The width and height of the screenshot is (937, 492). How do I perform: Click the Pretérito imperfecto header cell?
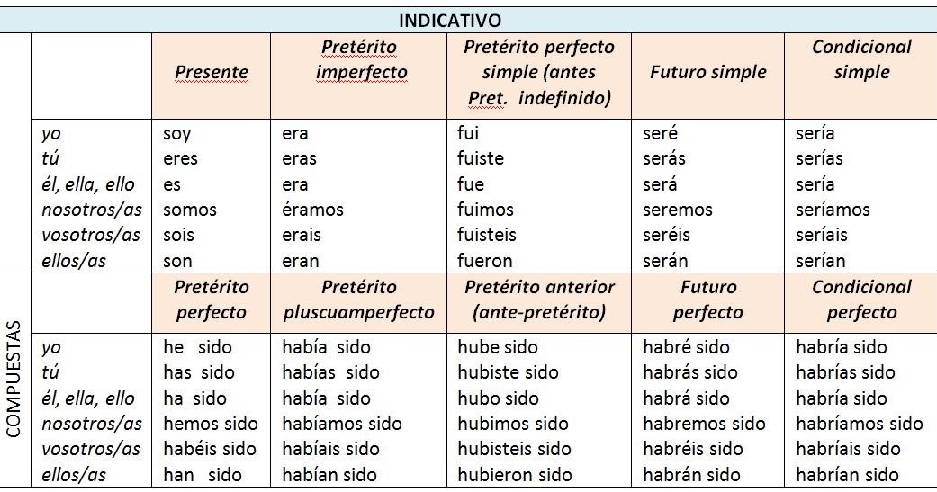[x=358, y=59]
